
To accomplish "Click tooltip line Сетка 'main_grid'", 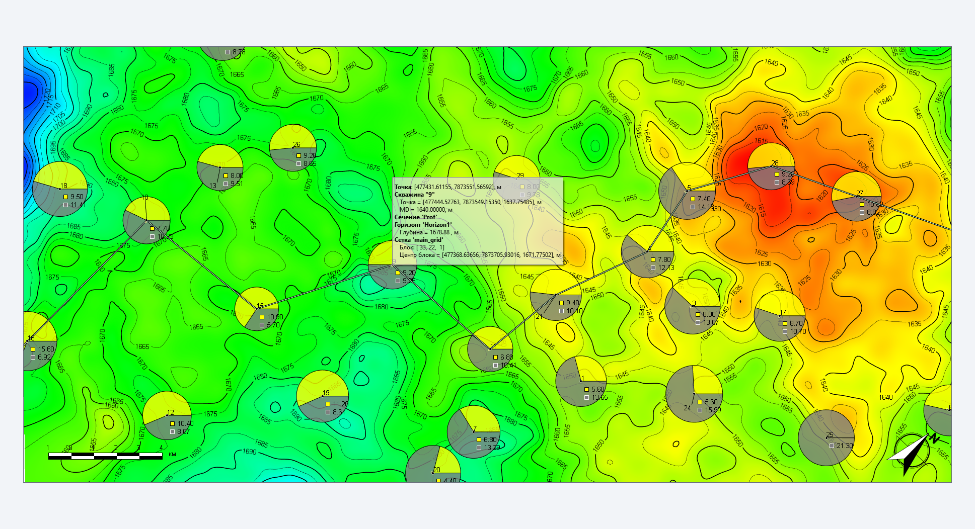I will pos(419,240).
